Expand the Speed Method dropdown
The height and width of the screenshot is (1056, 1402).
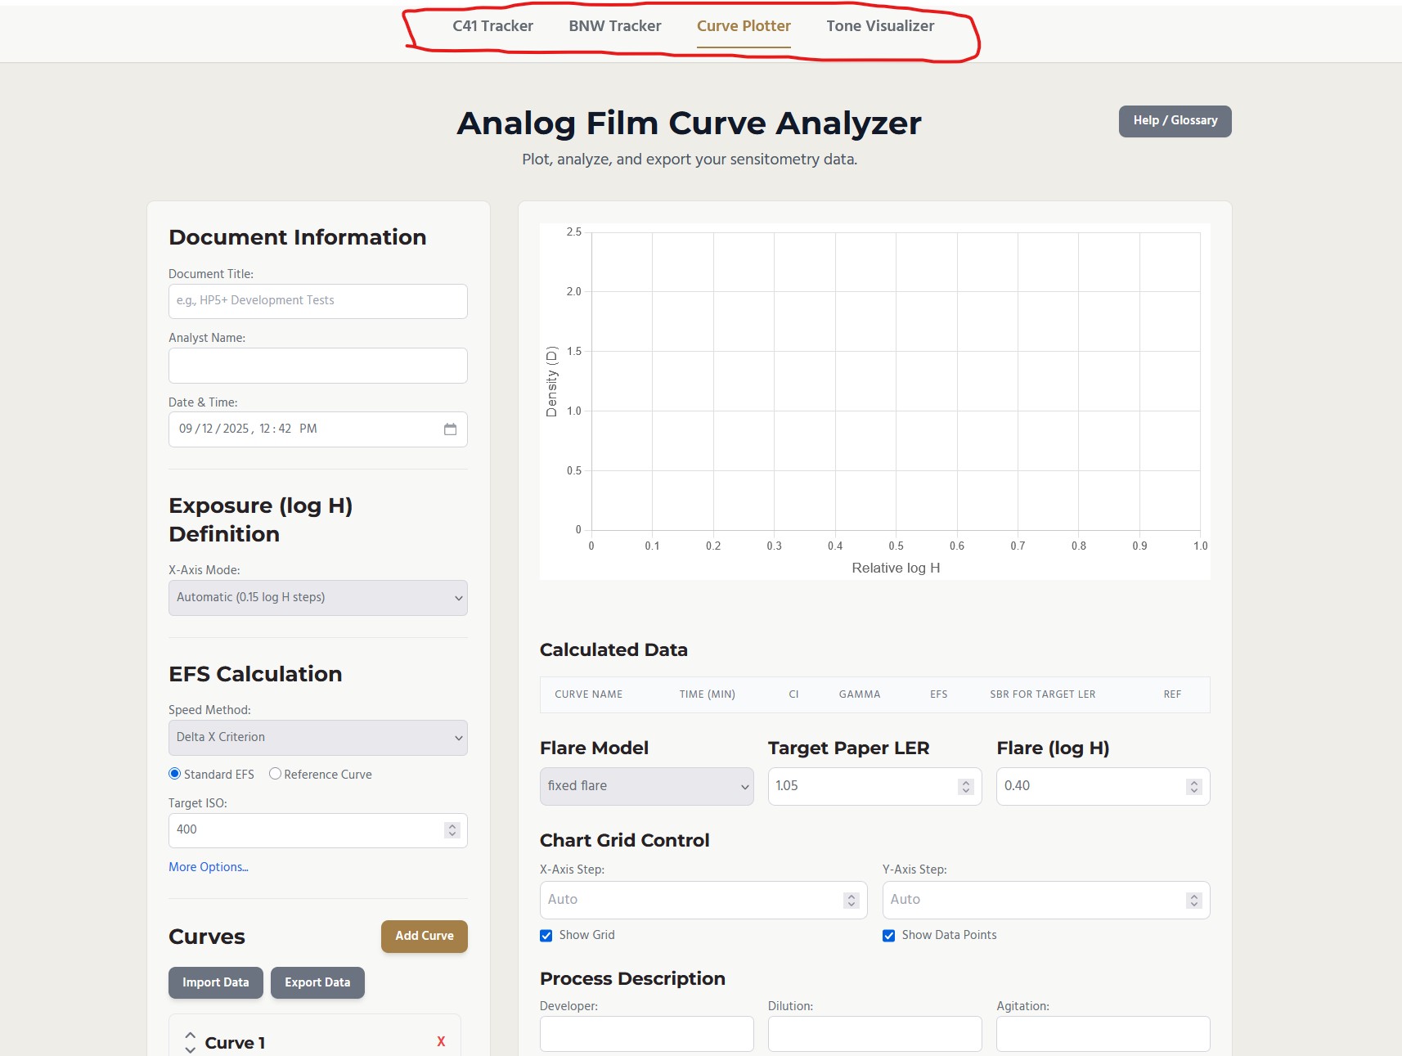coord(317,738)
